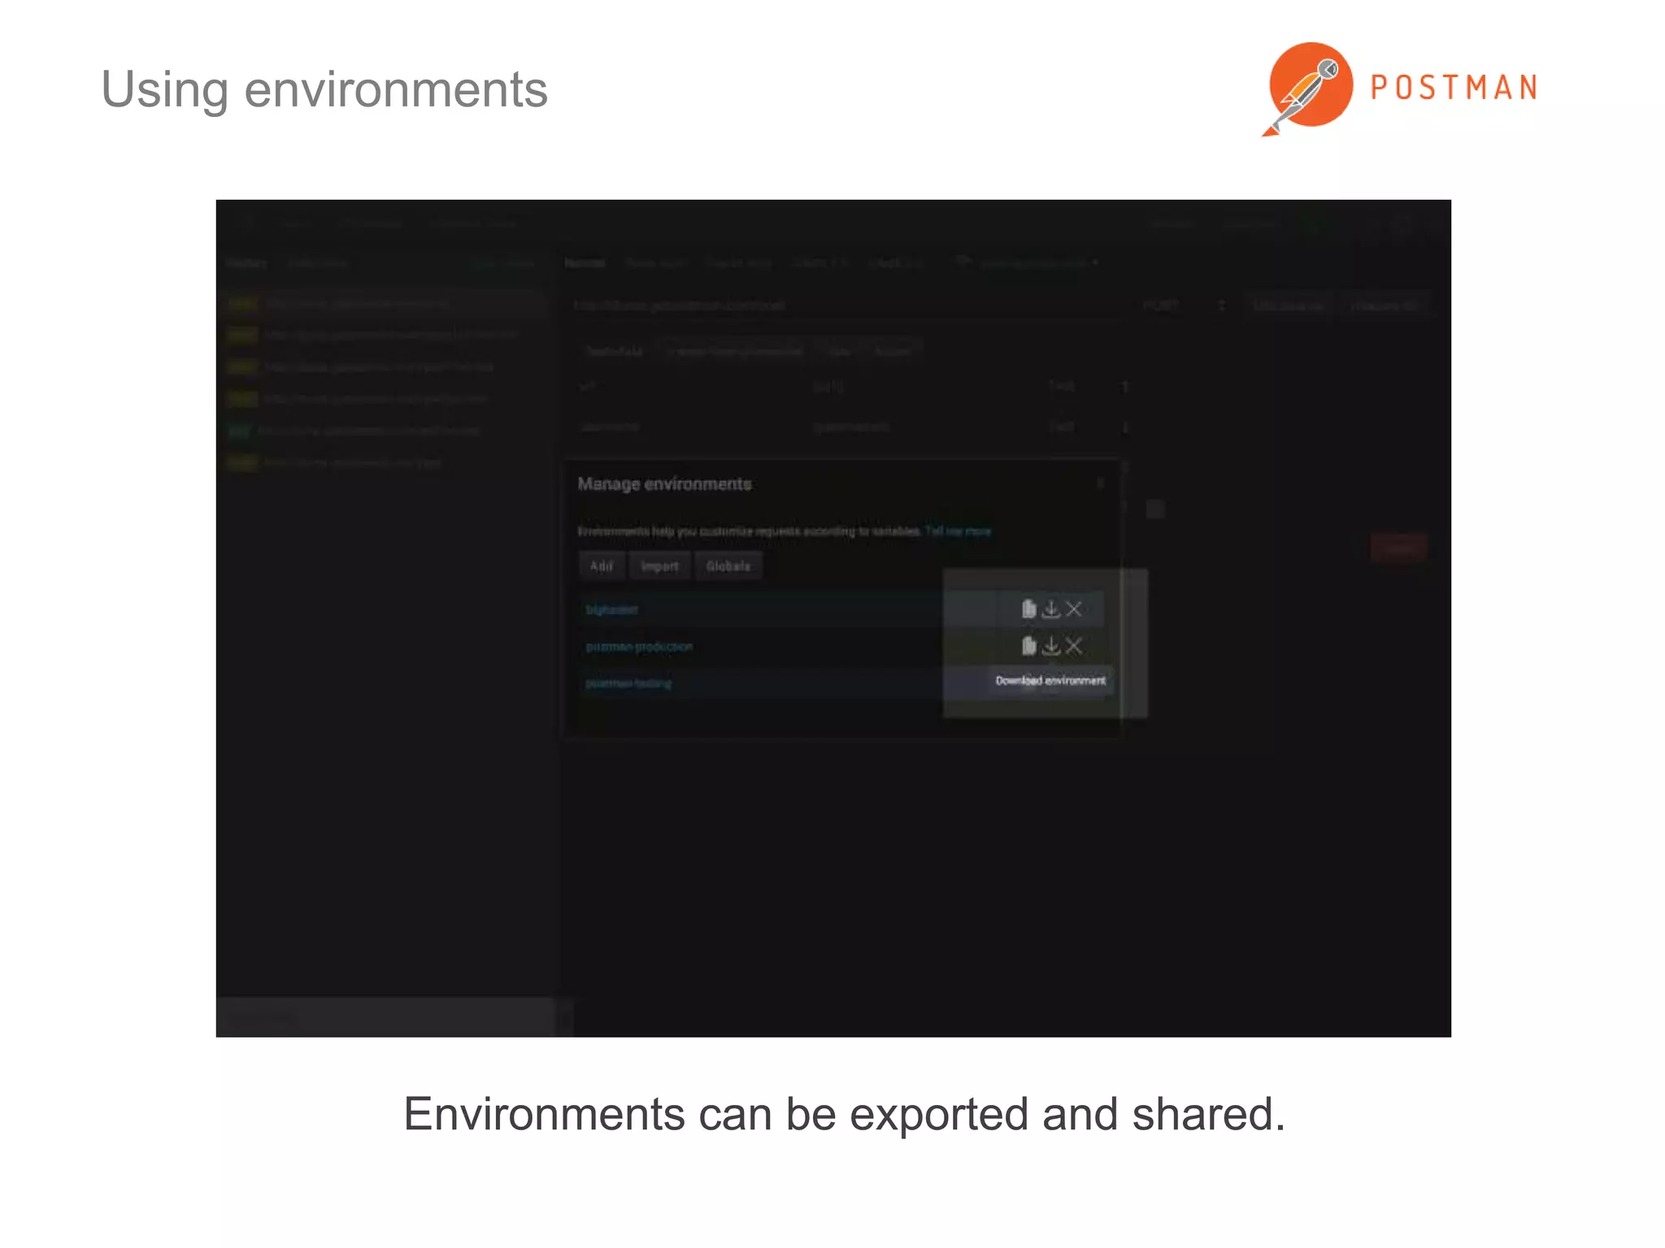
Task: Click the Import environment button
Action: click(659, 566)
